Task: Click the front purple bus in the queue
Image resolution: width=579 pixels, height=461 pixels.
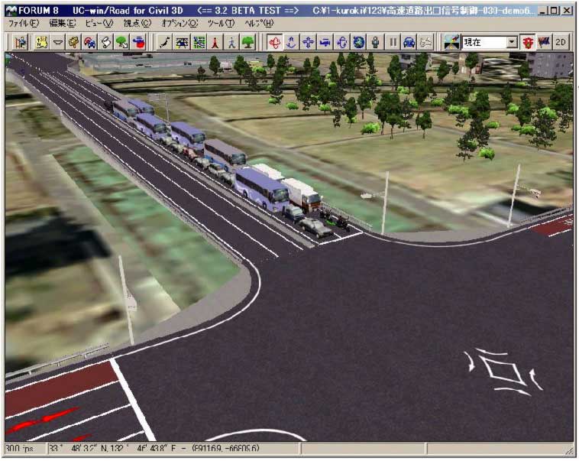Action: 263,190
